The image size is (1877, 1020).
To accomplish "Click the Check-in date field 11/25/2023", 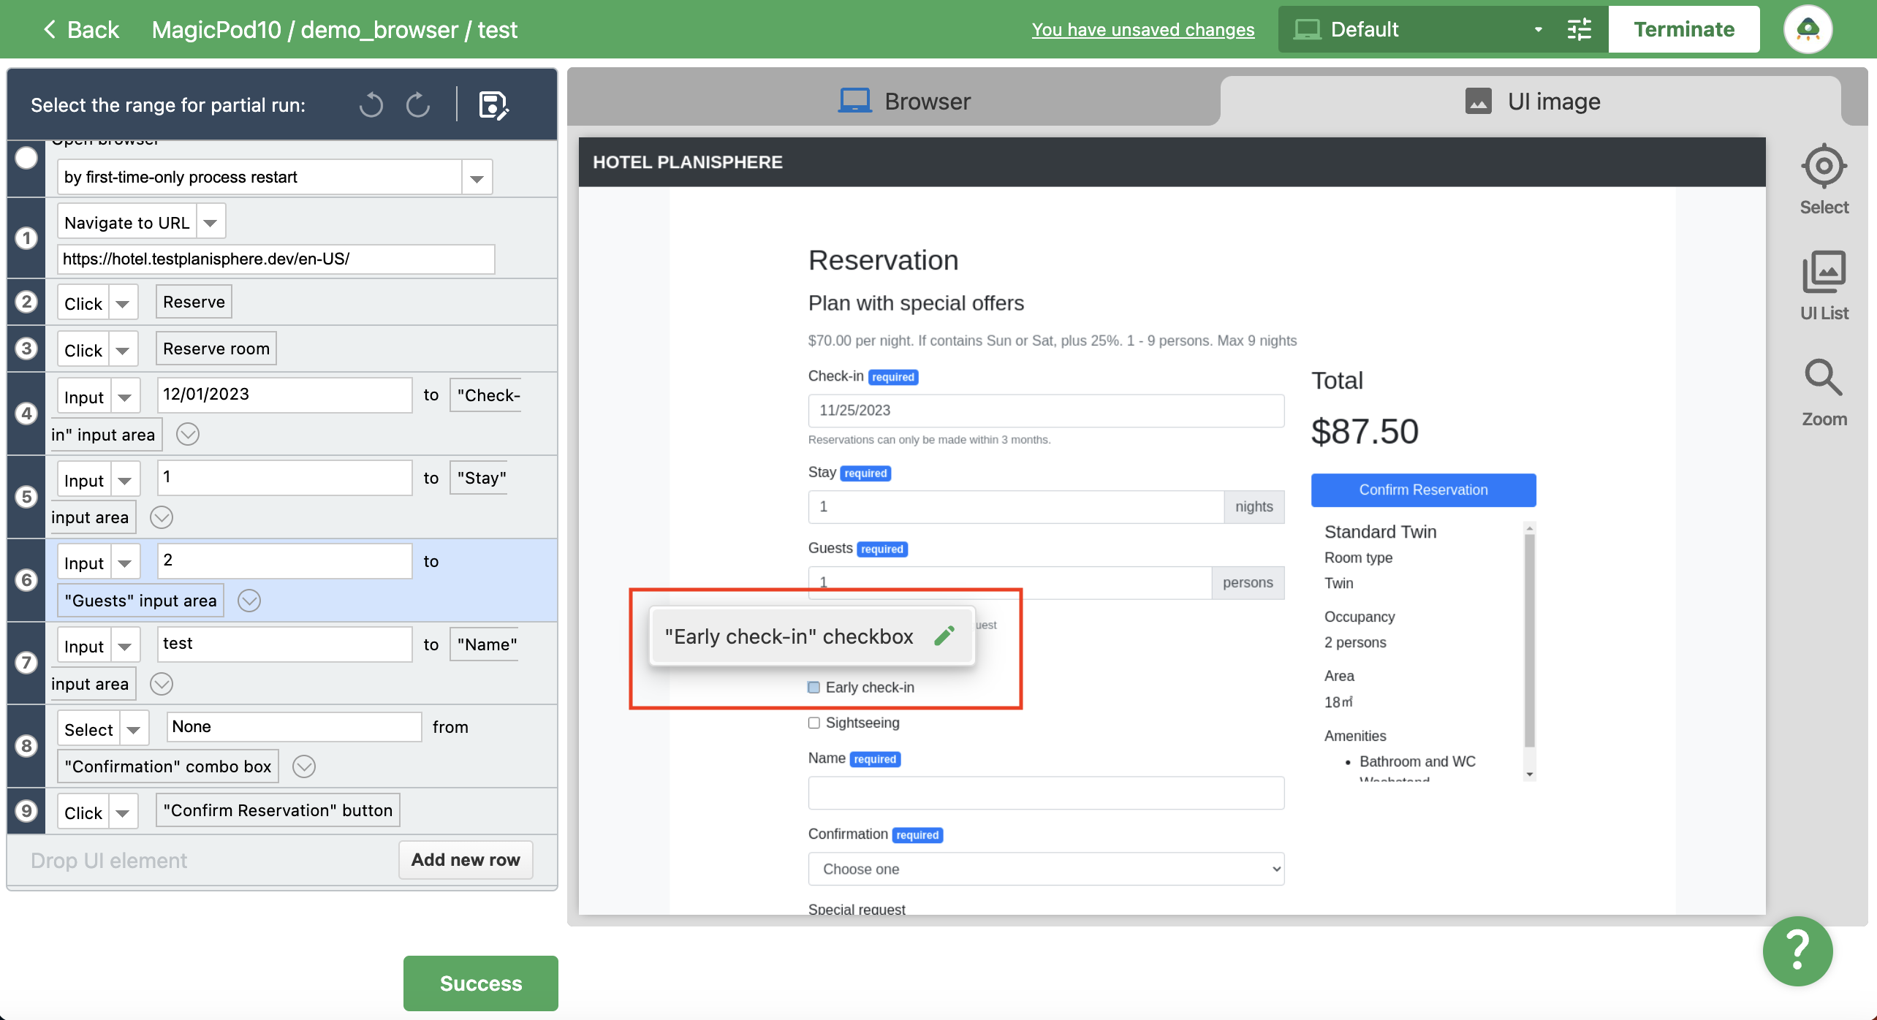I will click(1046, 411).
